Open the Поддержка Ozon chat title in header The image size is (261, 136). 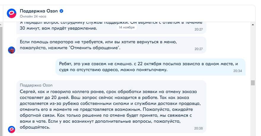pyautogui.click(x=39, y=11)
